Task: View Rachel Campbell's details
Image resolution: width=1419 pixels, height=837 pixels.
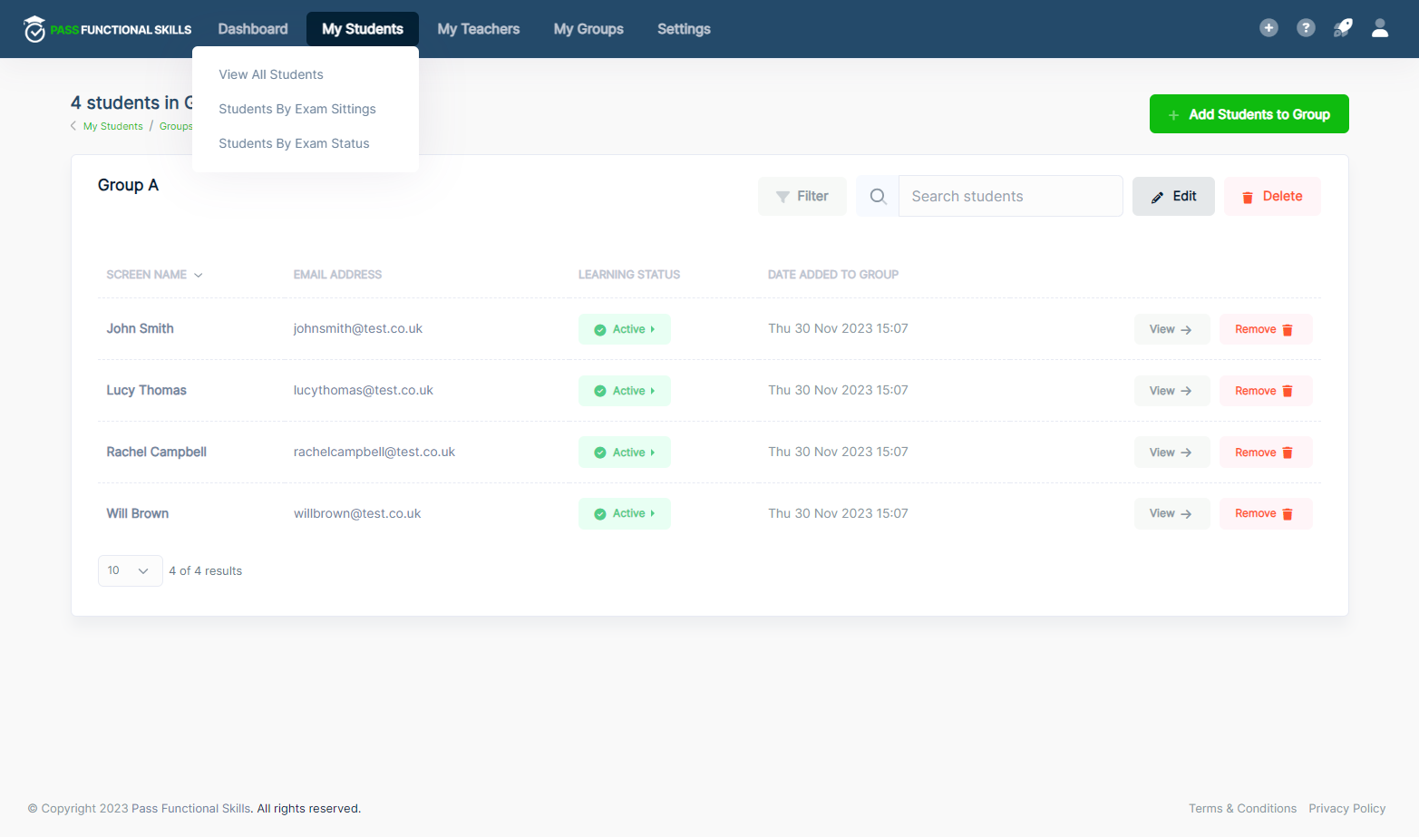Action: coord(1171,453)
